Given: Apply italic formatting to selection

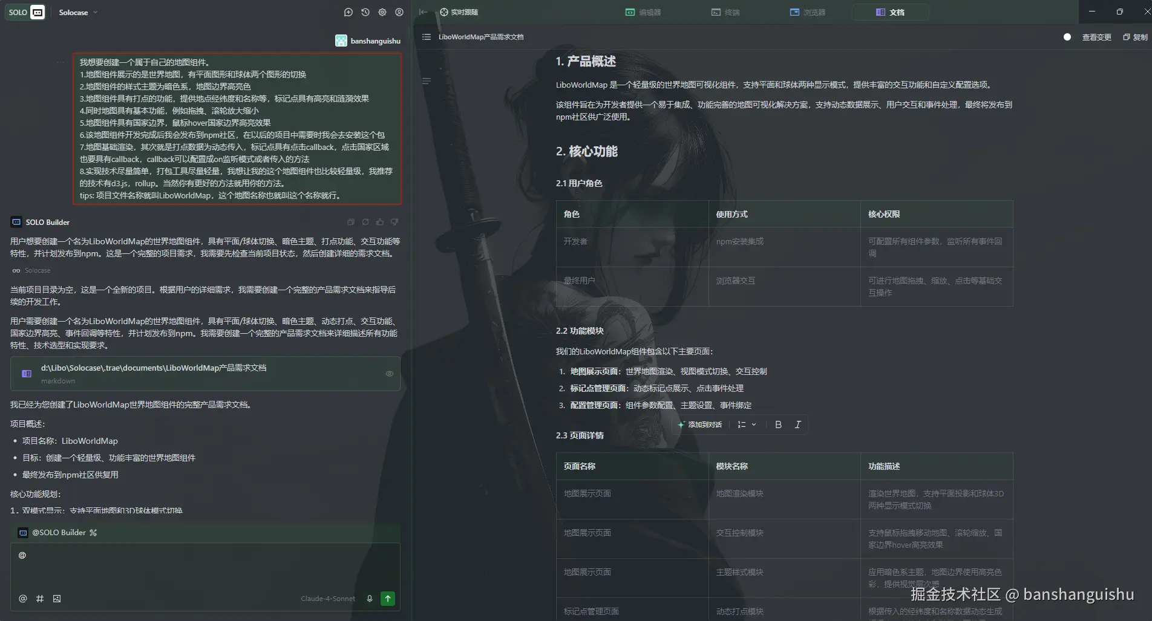Looking at the screenshot, I should pos(798,424).
